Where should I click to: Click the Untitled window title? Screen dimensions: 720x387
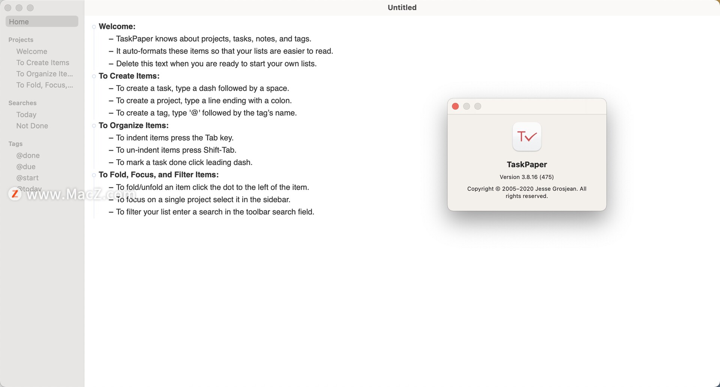(x=402, y=7)
